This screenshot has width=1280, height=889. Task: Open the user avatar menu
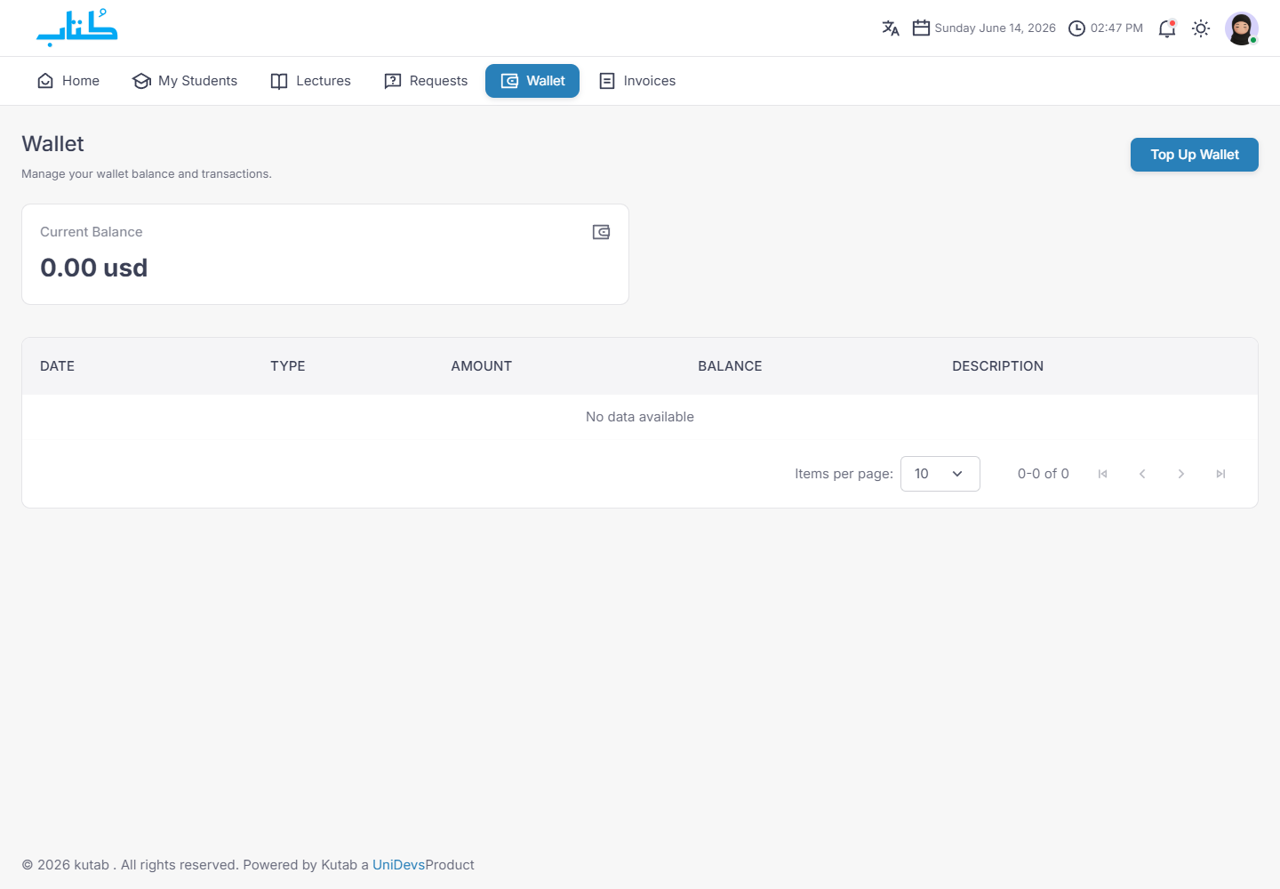click(x=1242, y=28)
